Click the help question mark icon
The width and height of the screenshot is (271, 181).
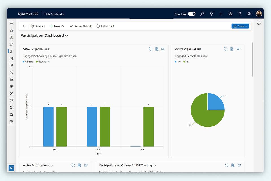240,14
